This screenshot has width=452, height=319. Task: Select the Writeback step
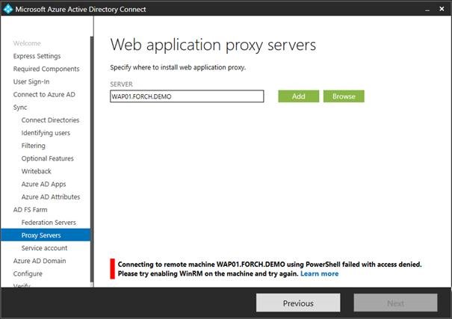[36, 171]
